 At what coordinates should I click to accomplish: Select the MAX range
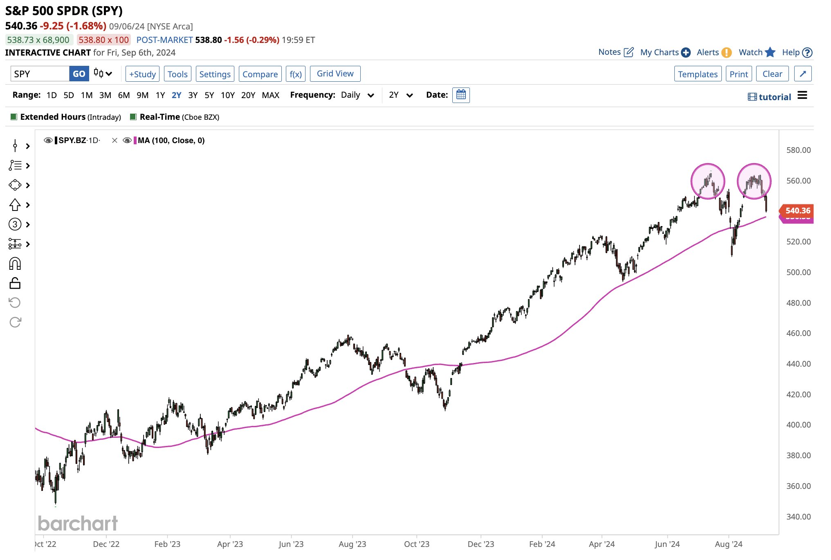coord(271,95)
